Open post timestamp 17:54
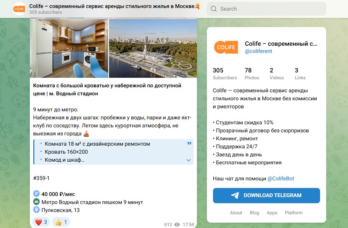Screen dimensions: 348x228 pyautogui.click(x=188, y=225)
